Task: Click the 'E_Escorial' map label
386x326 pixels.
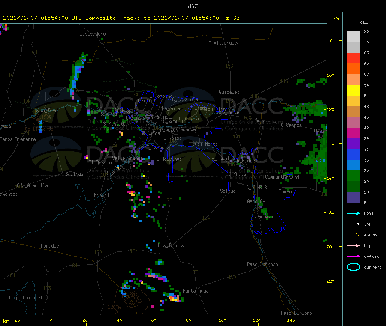Action: (159, 147)
